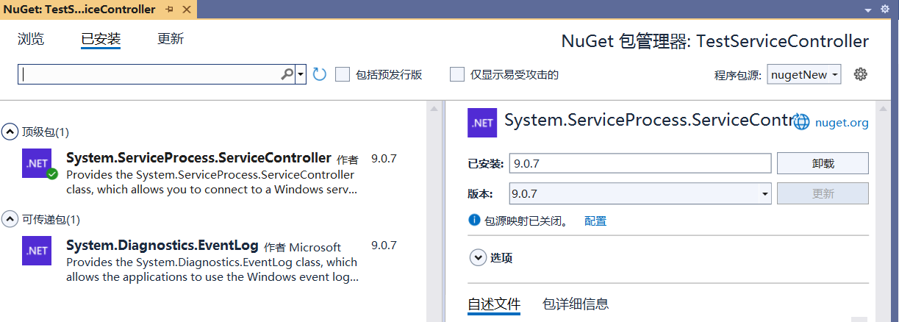Focus the package search input field
899x322 pixels.
[x=149, y=74]
